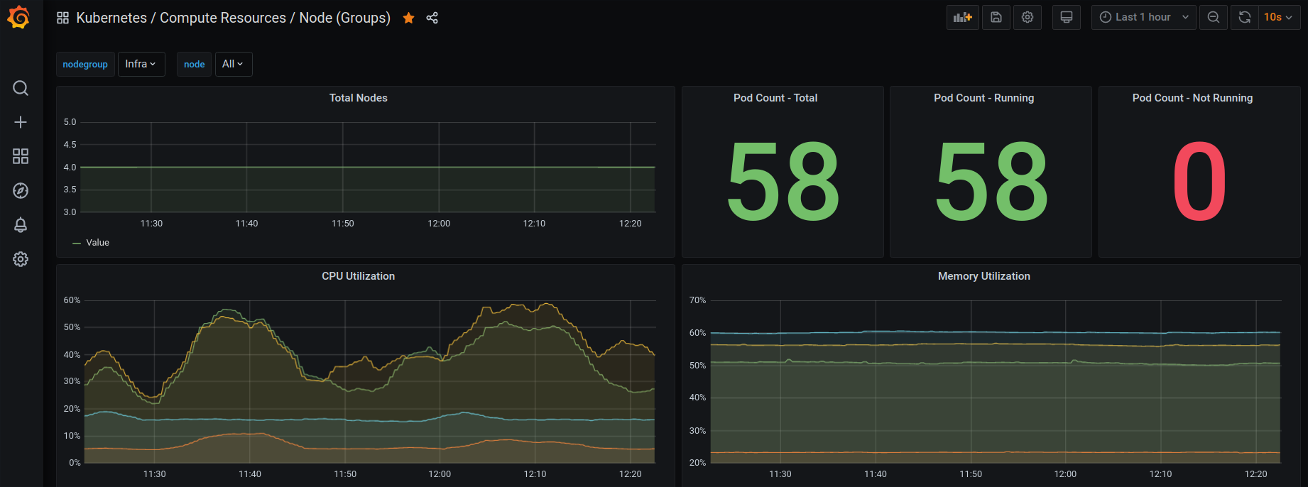The width and height of the screenshot is (1308, 487).
Task: Open the Pod Count - Running panel menu
Action: [983, 98]
